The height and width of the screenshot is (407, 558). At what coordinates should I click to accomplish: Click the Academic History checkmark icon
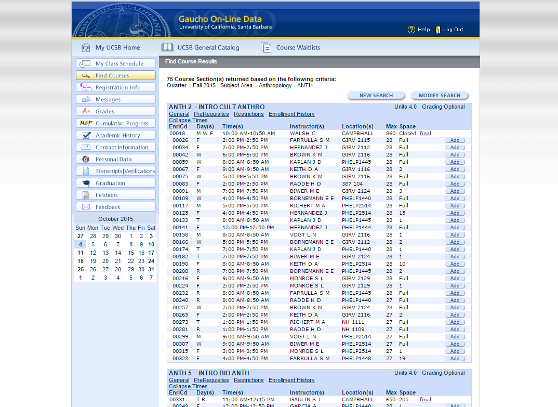(x=86, y=135)
